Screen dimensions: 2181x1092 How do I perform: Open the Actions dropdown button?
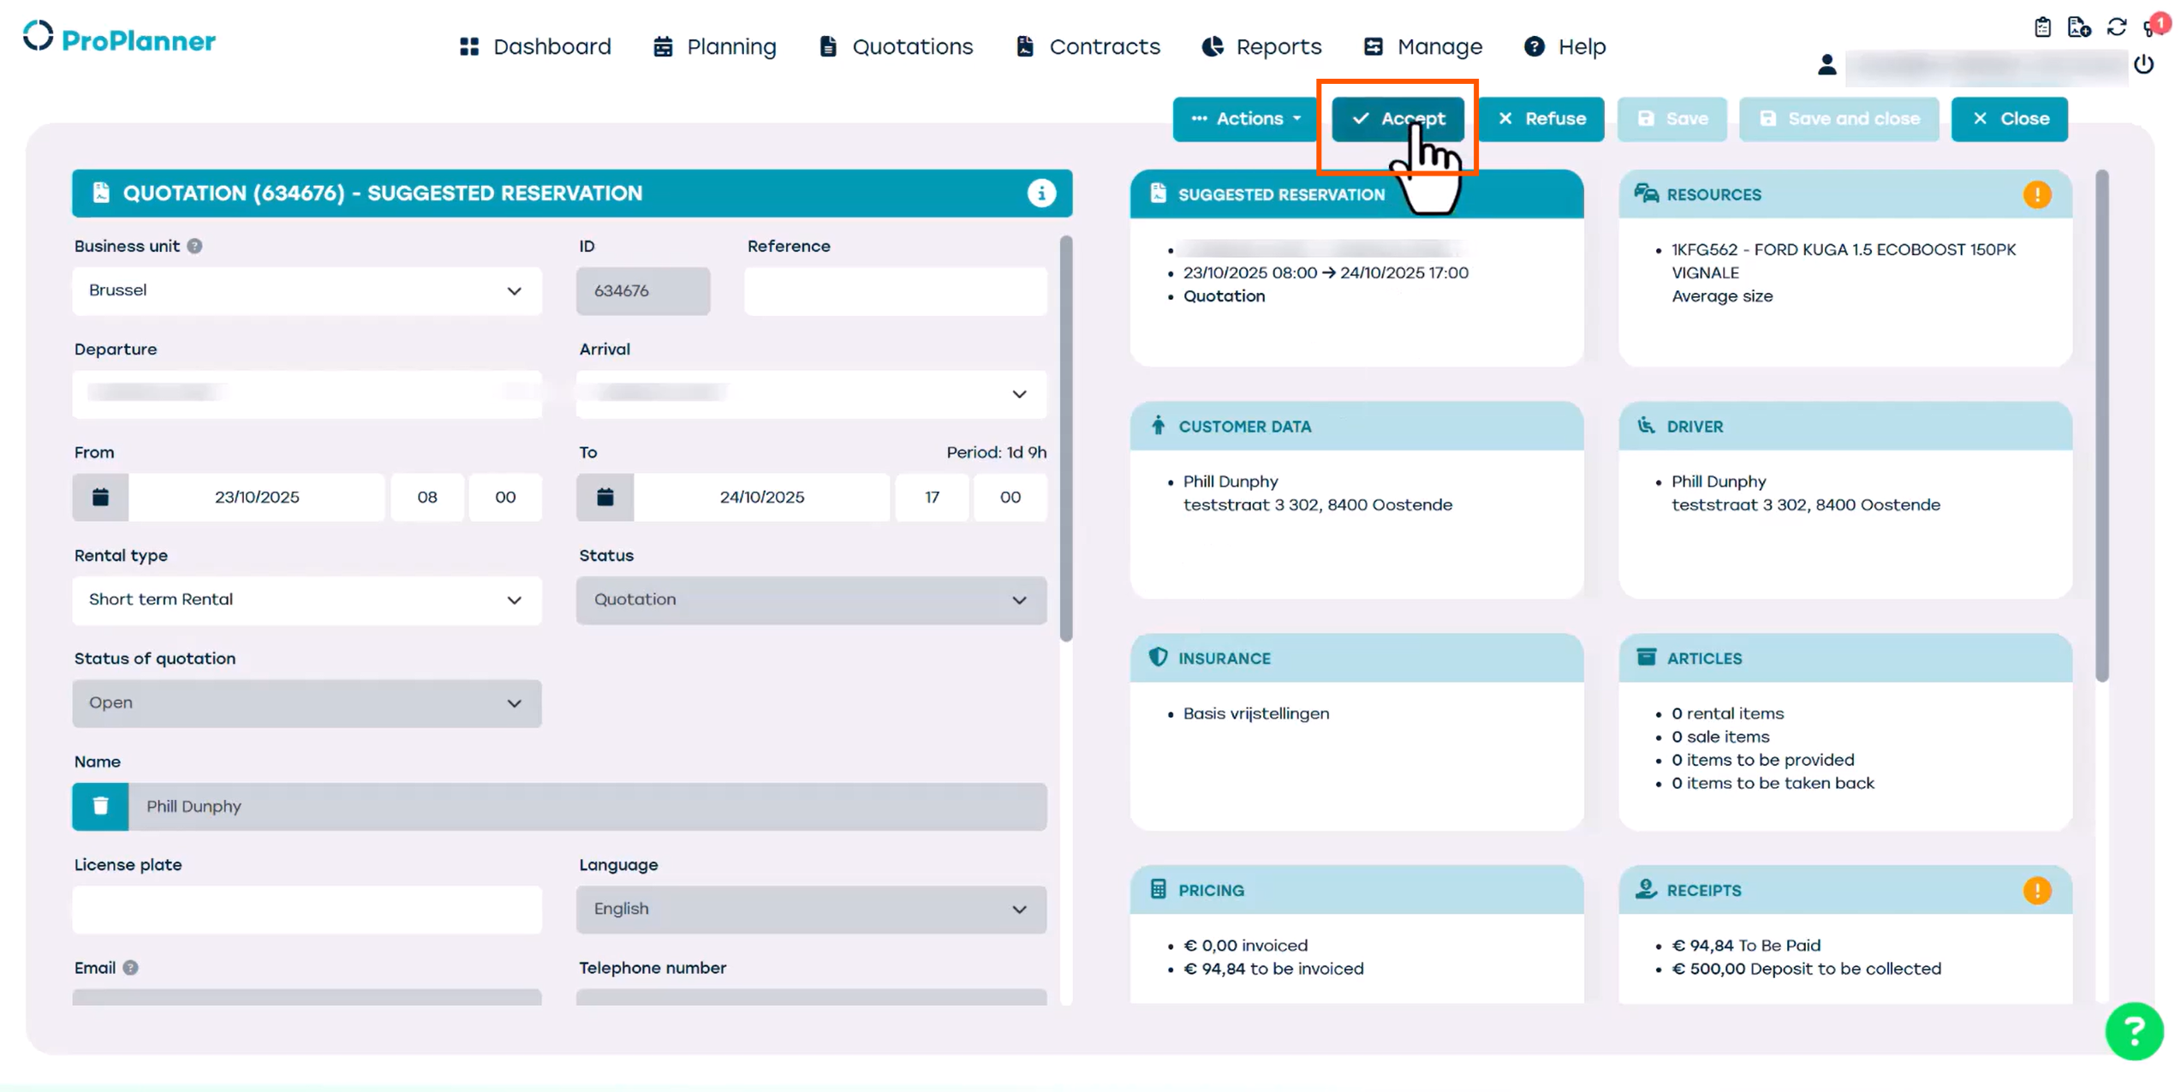pyautogui.click(x=1245, y=119)
